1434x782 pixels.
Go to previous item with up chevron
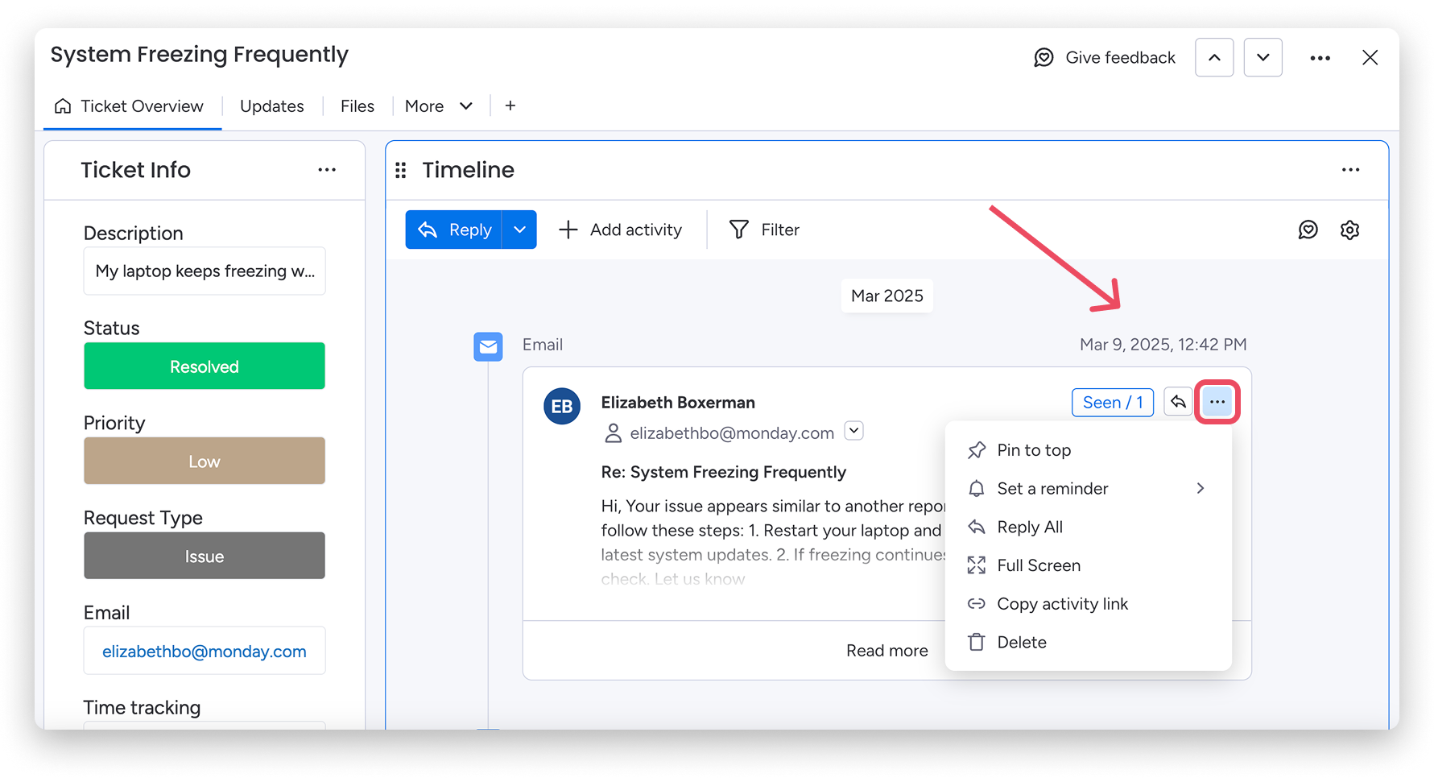1214,58
